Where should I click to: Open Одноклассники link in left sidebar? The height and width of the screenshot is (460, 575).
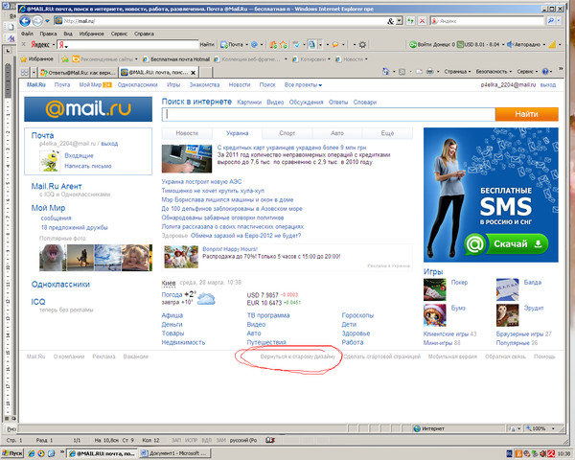click(x=60, y=285)
